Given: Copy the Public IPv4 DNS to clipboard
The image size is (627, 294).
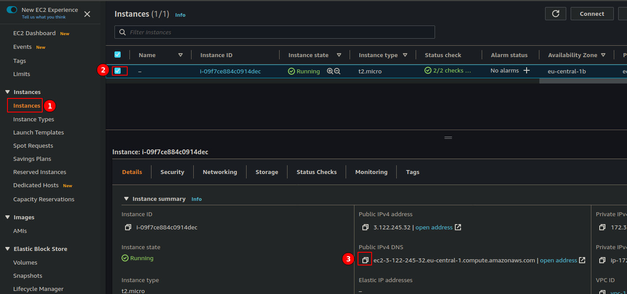Looking at the screenshot, I should coord(365,260).
